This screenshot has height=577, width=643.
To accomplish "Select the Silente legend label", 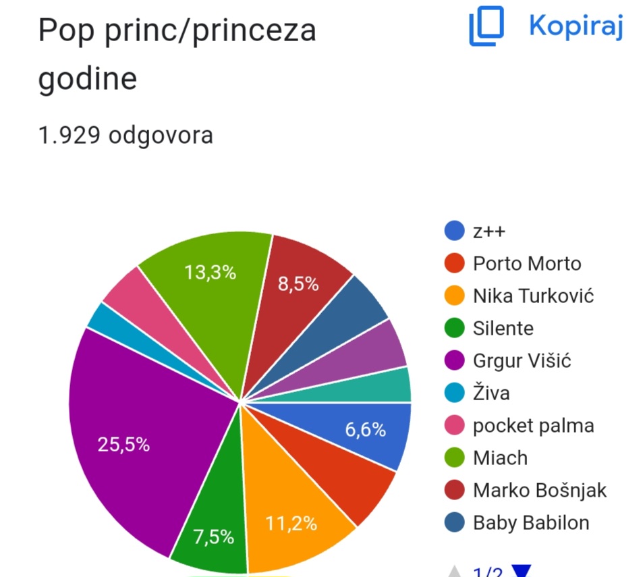I will point(503,328).
